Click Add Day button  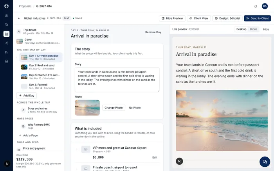pyautogui.click(x=27, y=96)
